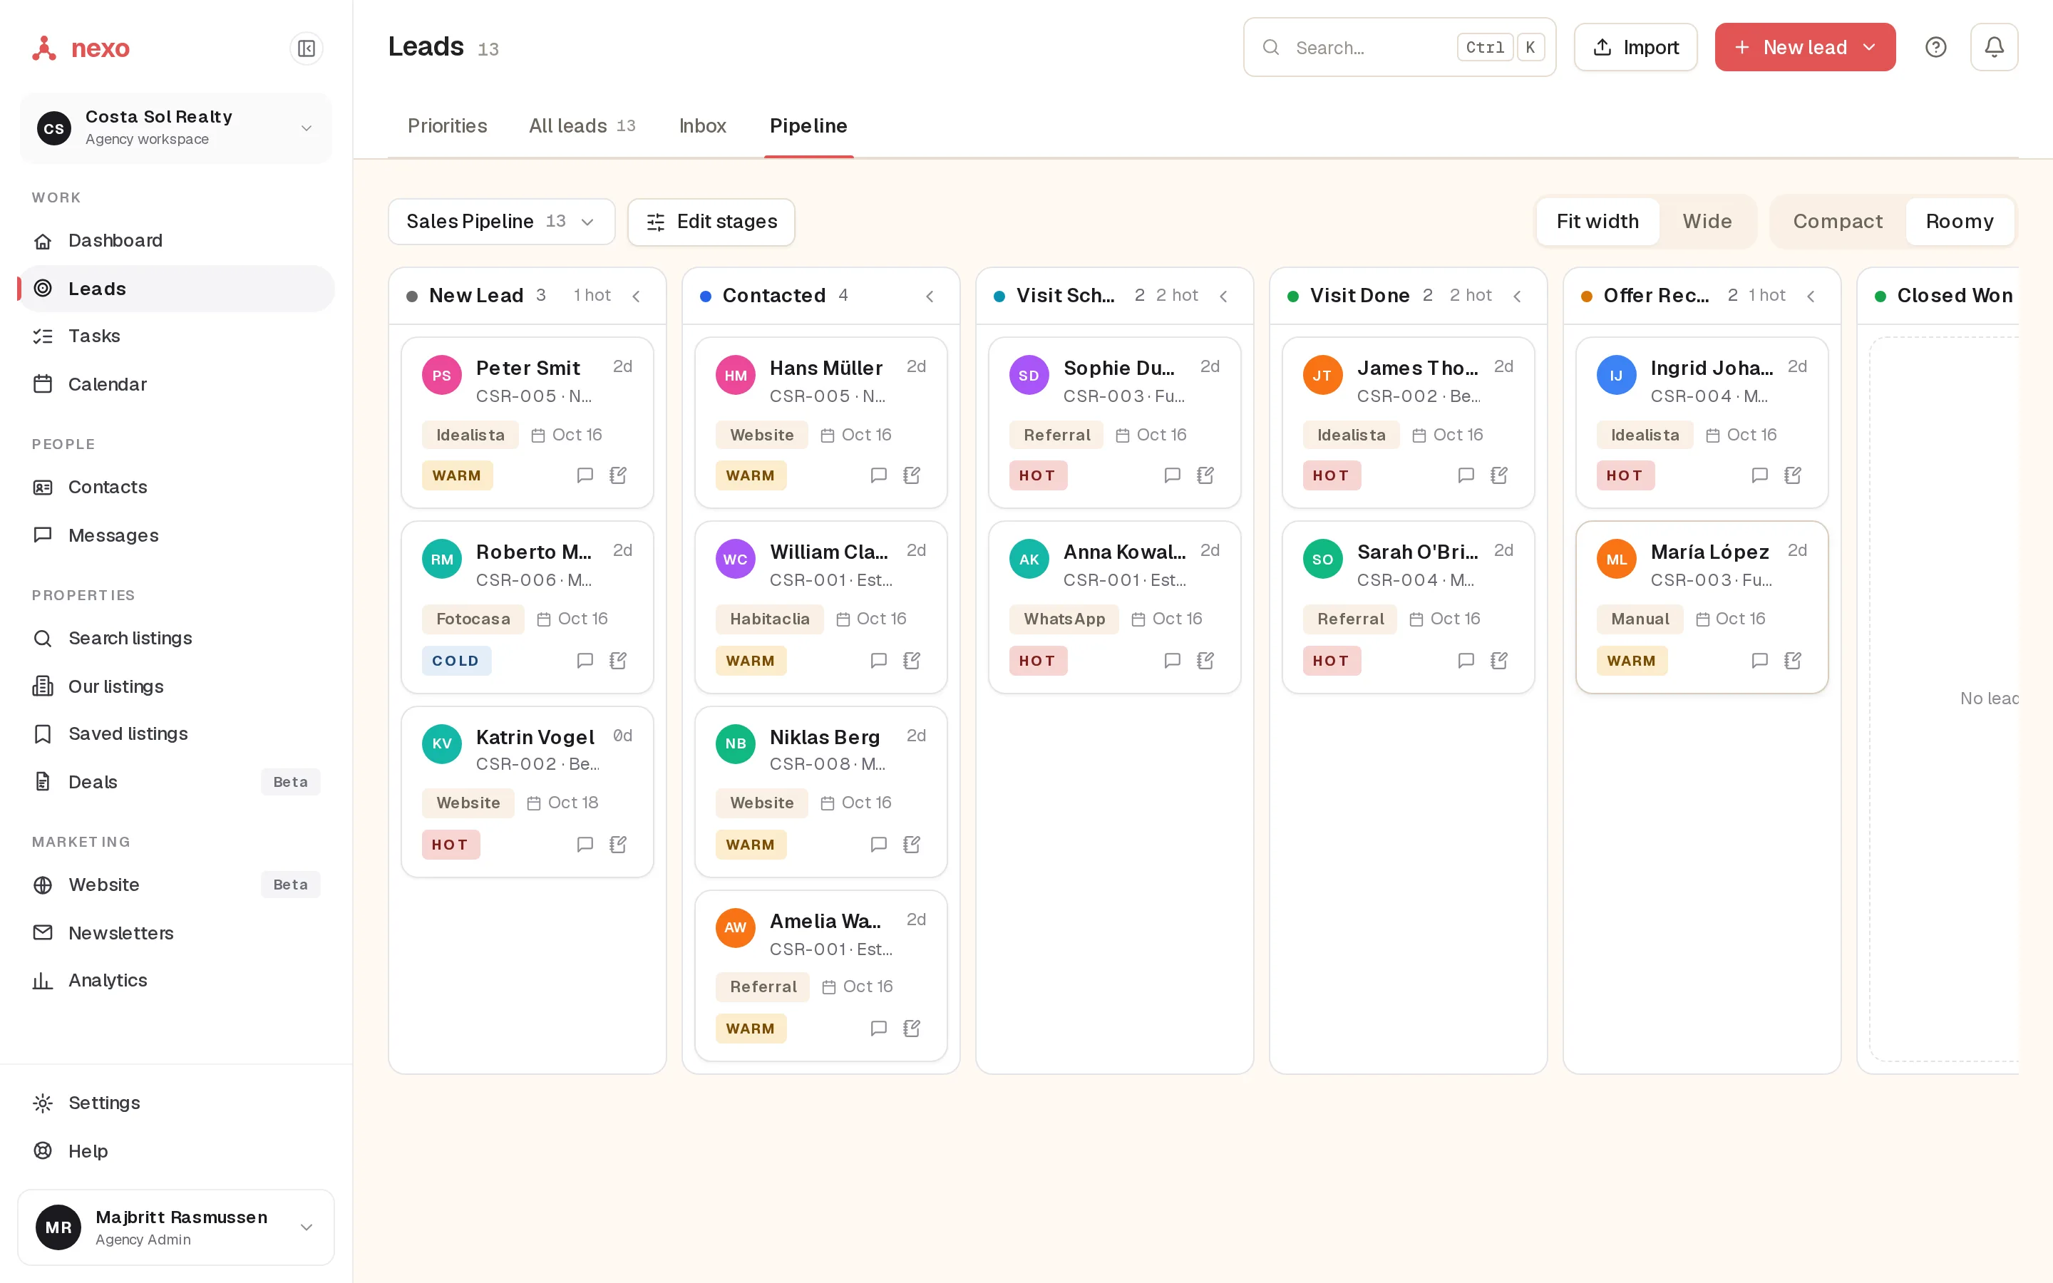The height and width of the screenshot is (1283, 2053).
Task: Open message icon on Roberto M... card
Action: (585, 660)
